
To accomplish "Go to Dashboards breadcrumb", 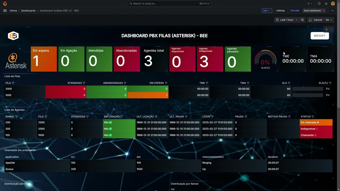I will coord(28,11).
